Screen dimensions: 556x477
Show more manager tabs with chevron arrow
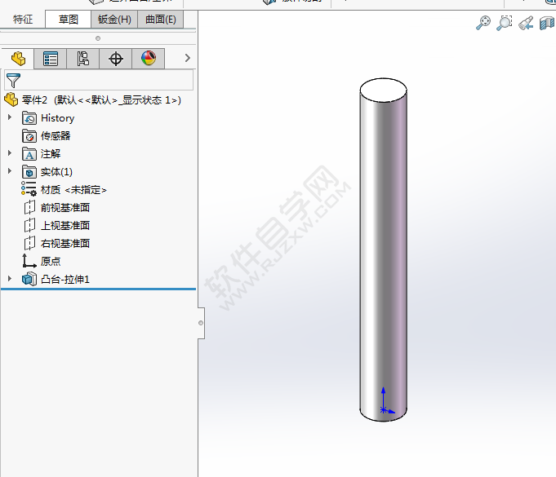188,58
